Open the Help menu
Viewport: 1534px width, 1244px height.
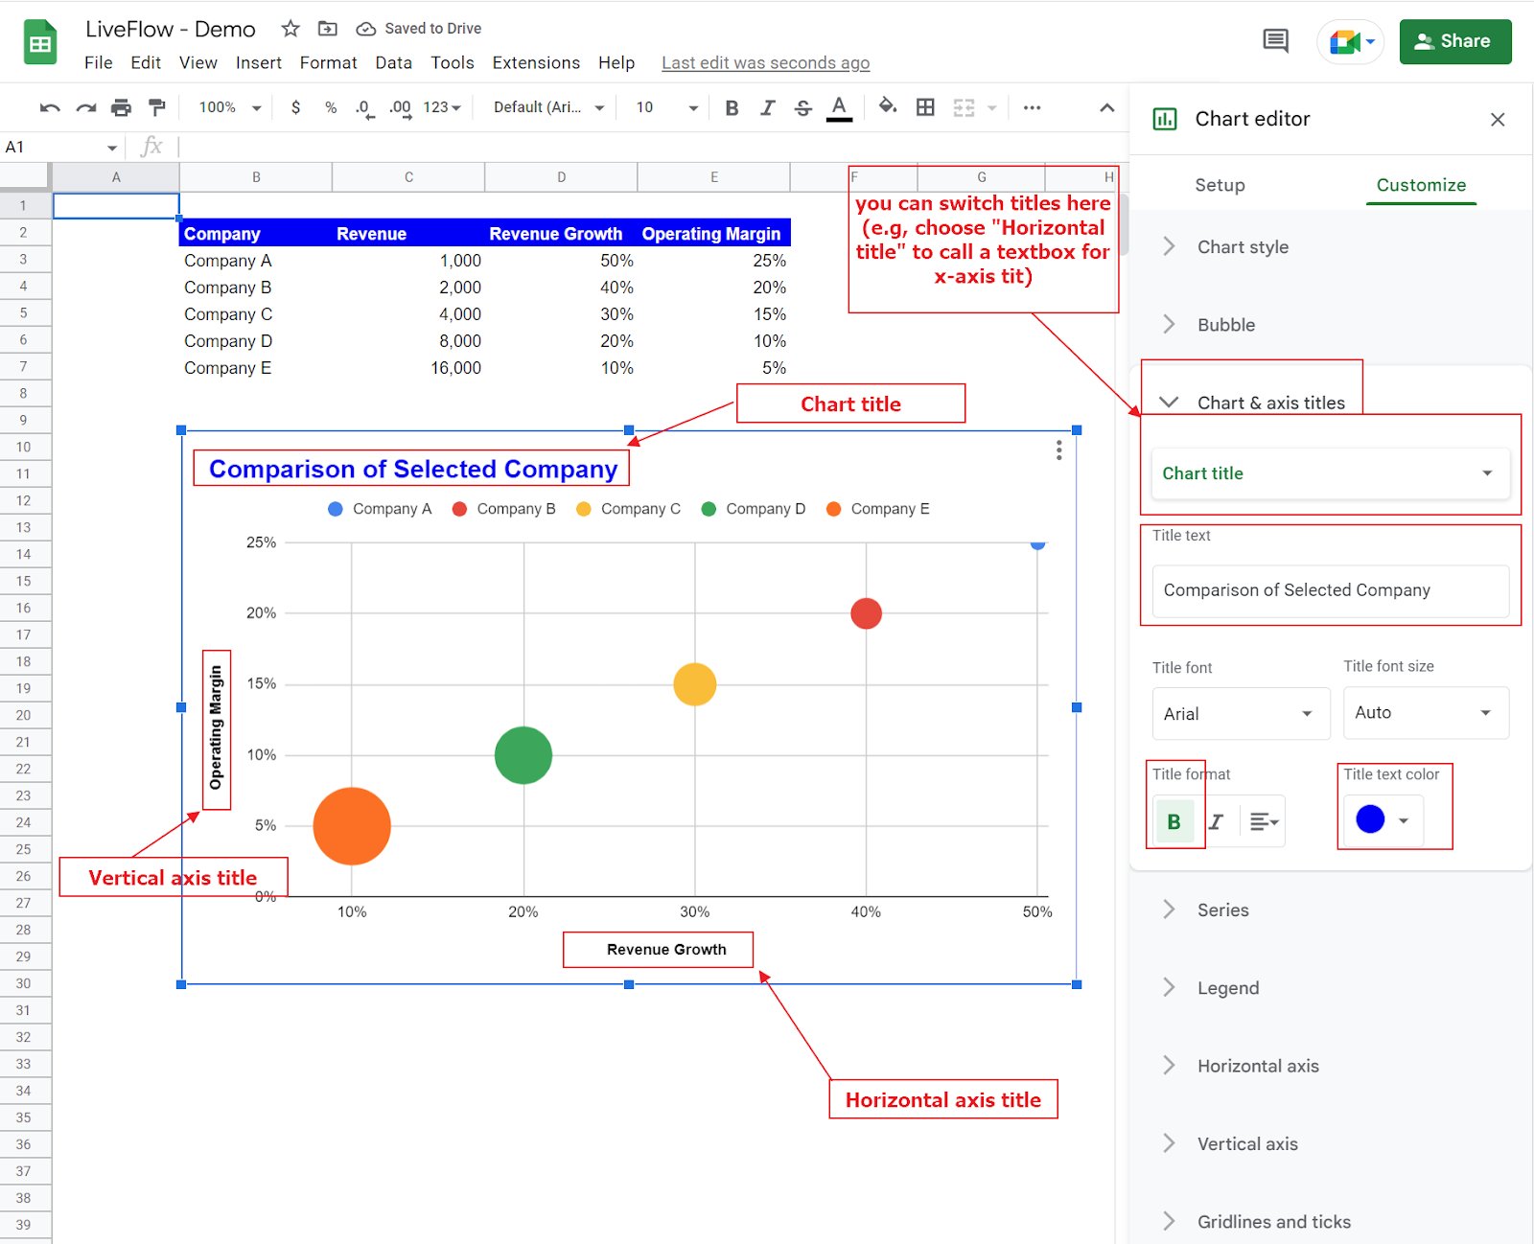tap(616, 62)
